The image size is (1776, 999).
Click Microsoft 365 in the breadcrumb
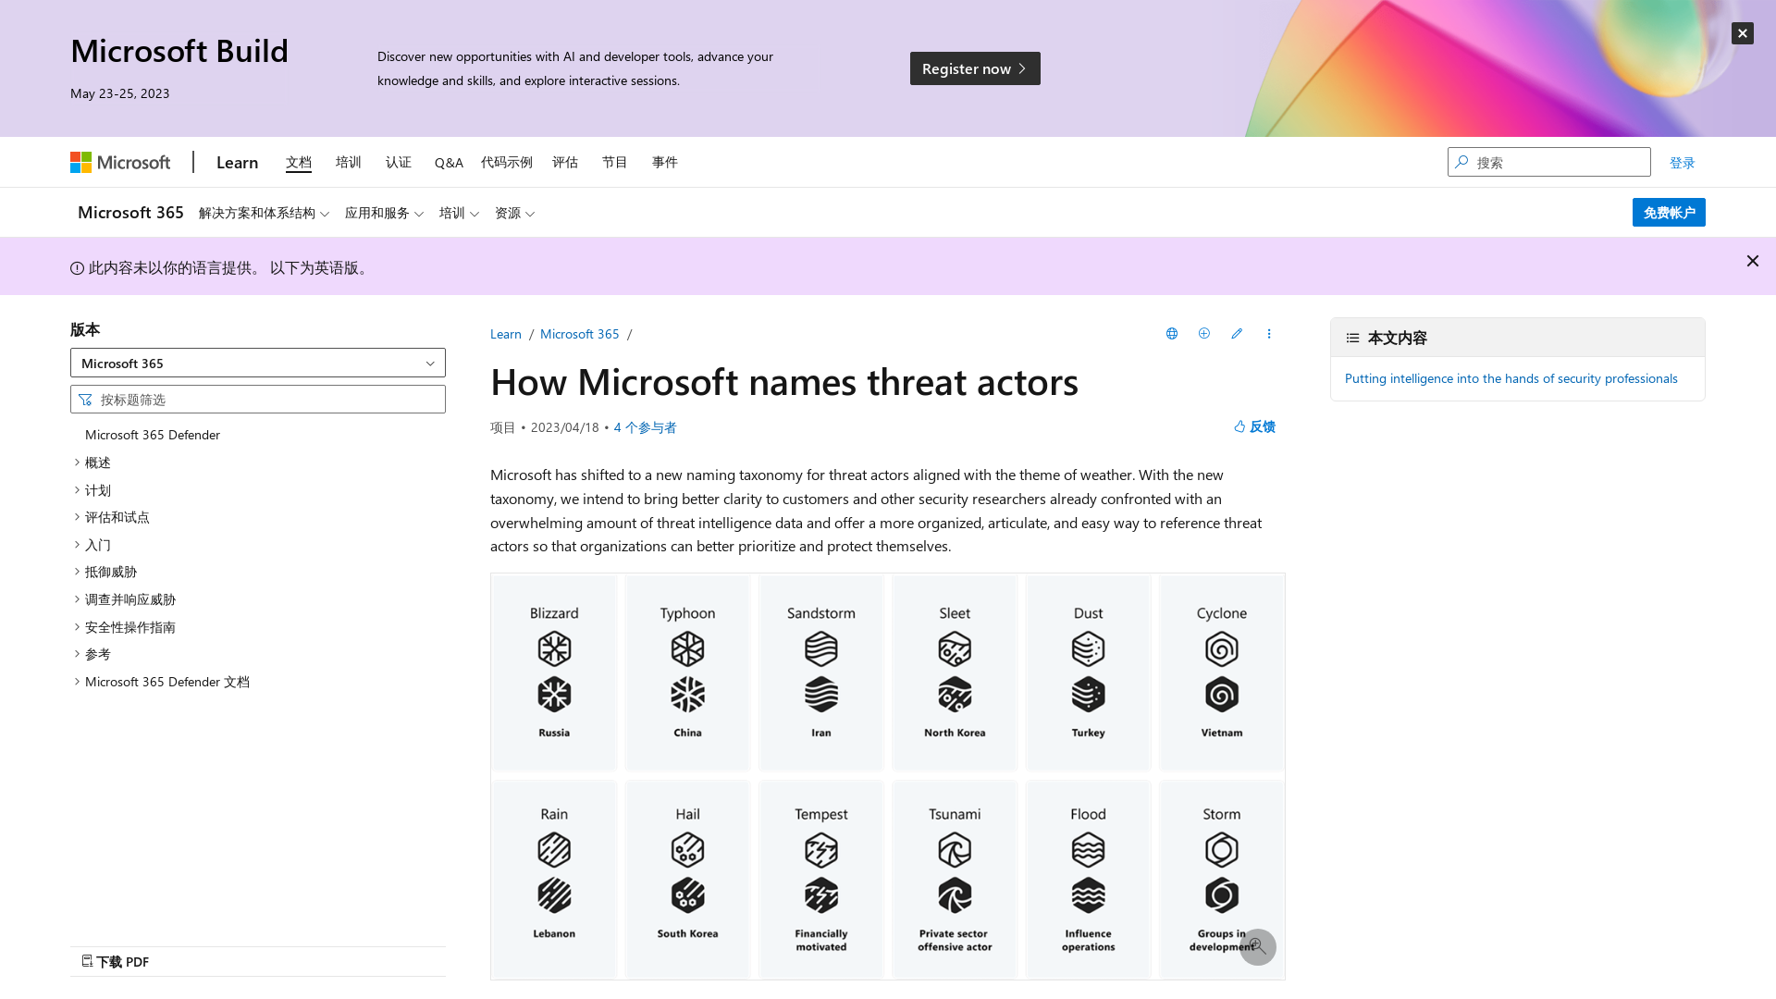pyautogui.click(x=579, y=334)
